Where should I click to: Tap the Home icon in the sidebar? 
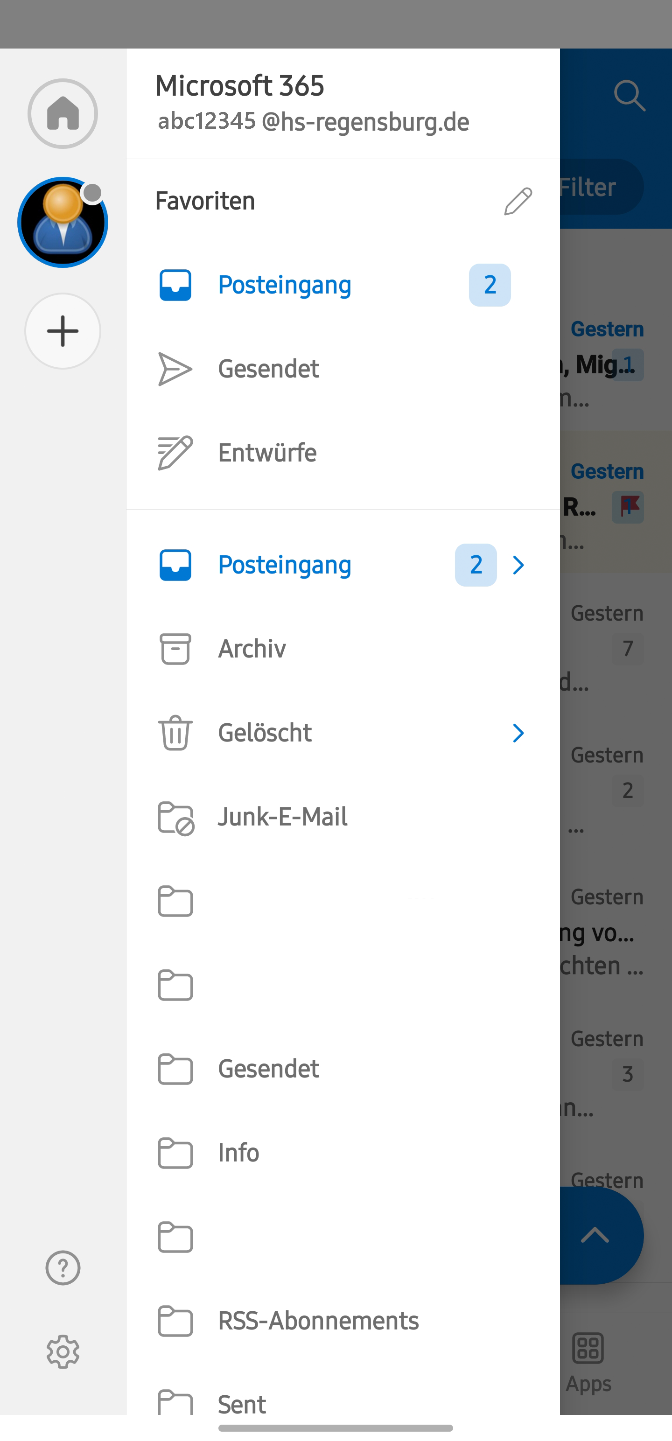63,113
